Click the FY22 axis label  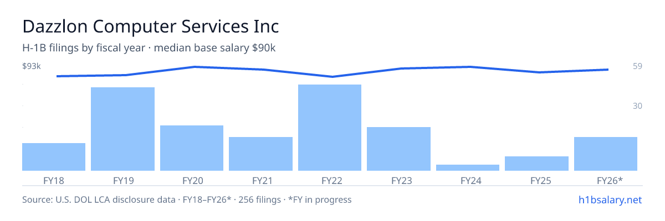pos(330,180)
